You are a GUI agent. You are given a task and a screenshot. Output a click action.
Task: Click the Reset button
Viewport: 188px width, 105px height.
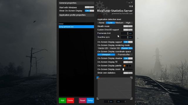(83, 100)
